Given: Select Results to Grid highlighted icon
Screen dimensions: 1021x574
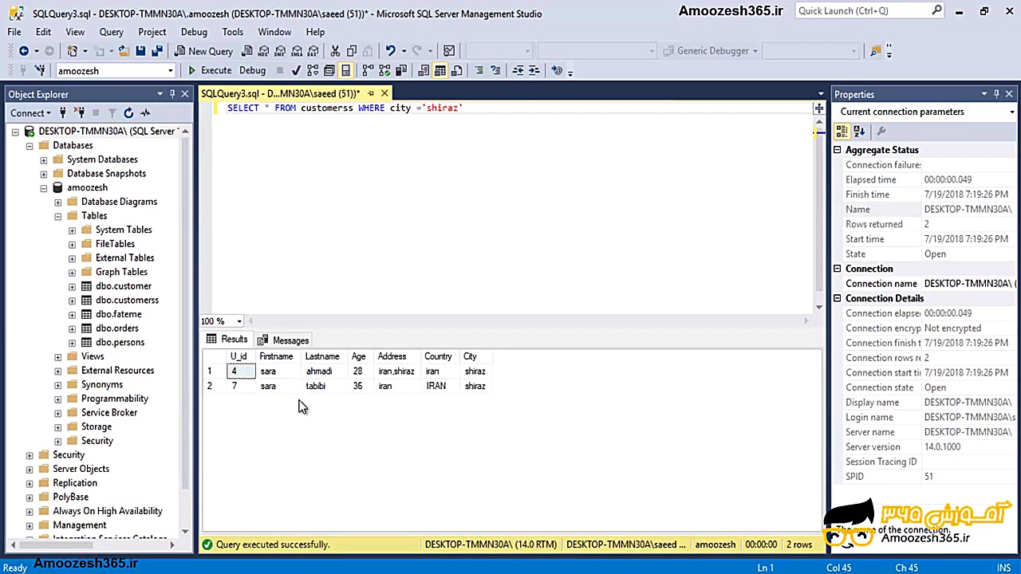Looking at the screenshot, I should coord(440,70).
